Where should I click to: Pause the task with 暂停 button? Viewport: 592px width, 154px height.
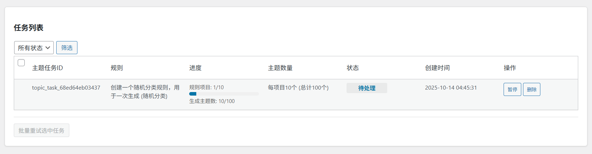(512, 90)
